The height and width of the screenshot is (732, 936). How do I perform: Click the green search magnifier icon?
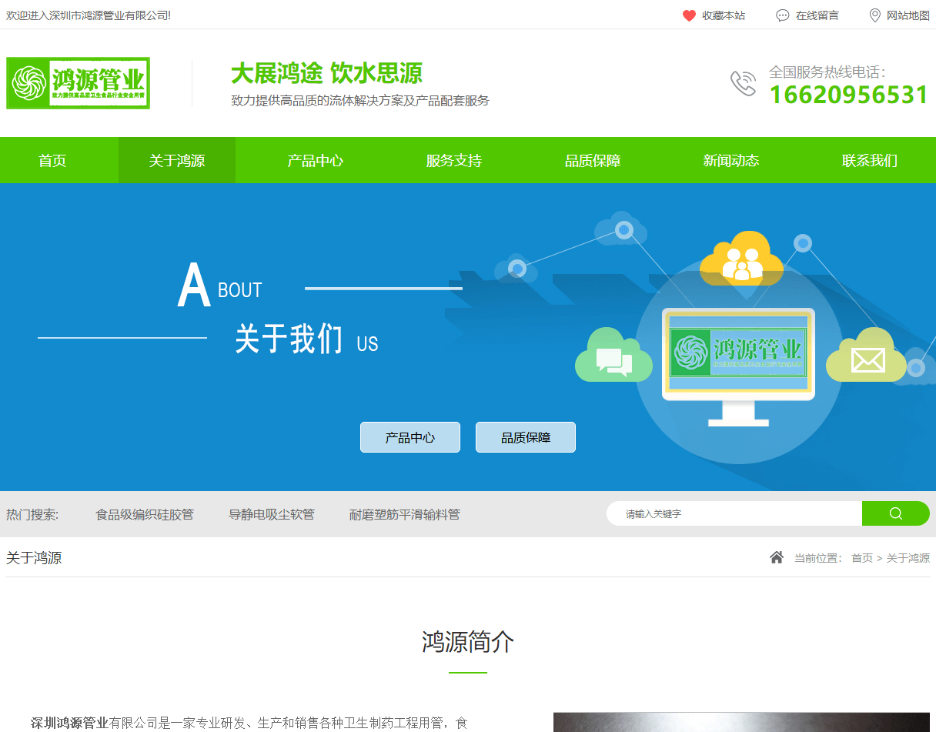895,513
